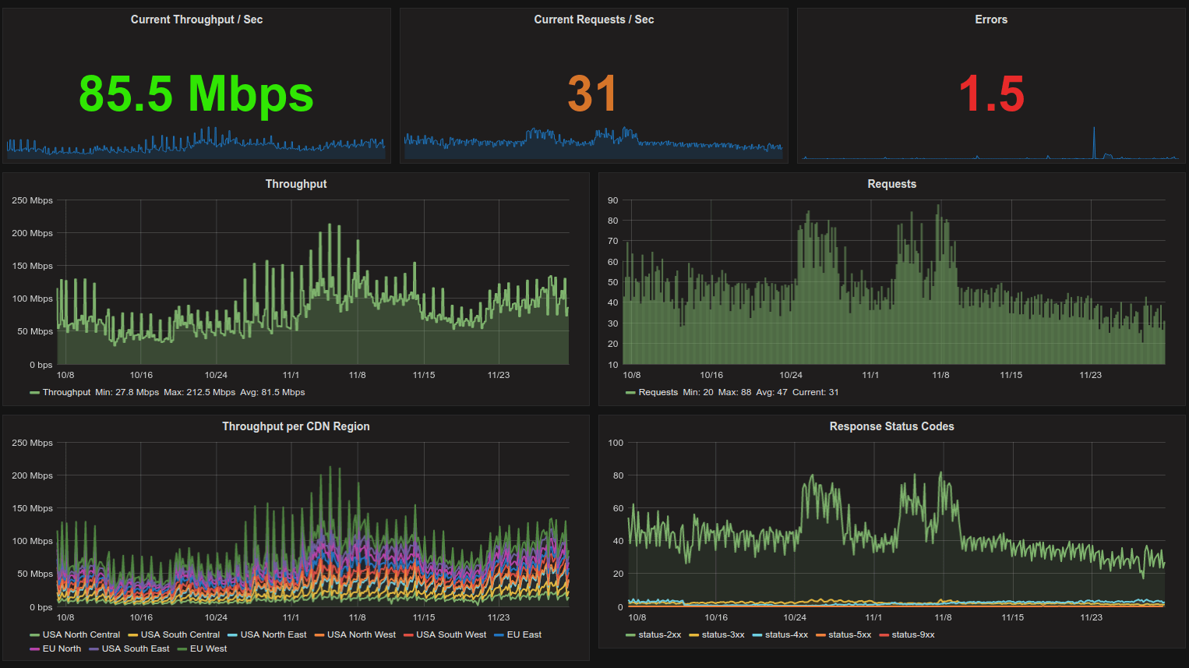Image resolution: width=1189 pixels, height=668 pixels.
Task: Toggle the EU East legend entry
Action: [x=524, y=634]
